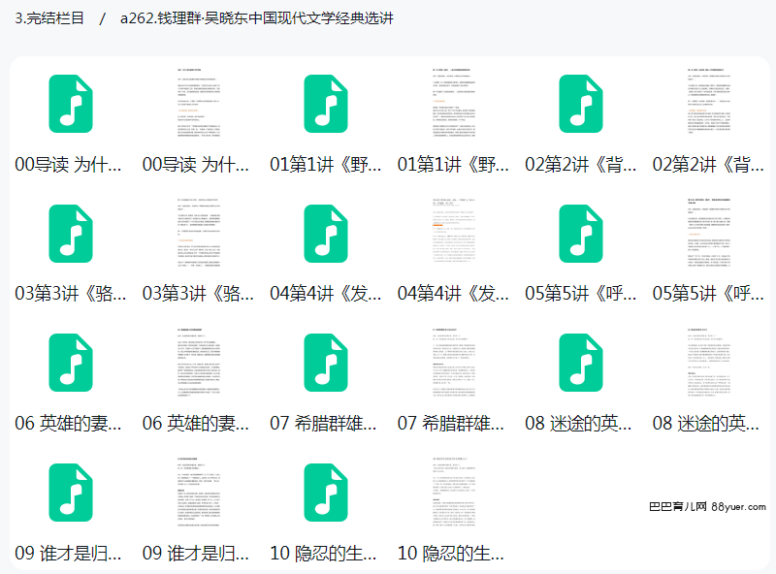
Task: Open the 08 迷途的英 audio icon
Action: tap(581, 363)
